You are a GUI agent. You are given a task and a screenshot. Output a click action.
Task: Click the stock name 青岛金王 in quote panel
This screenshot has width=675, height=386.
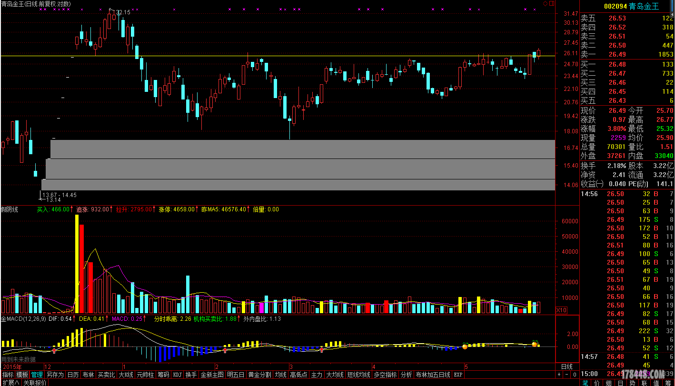644,6
